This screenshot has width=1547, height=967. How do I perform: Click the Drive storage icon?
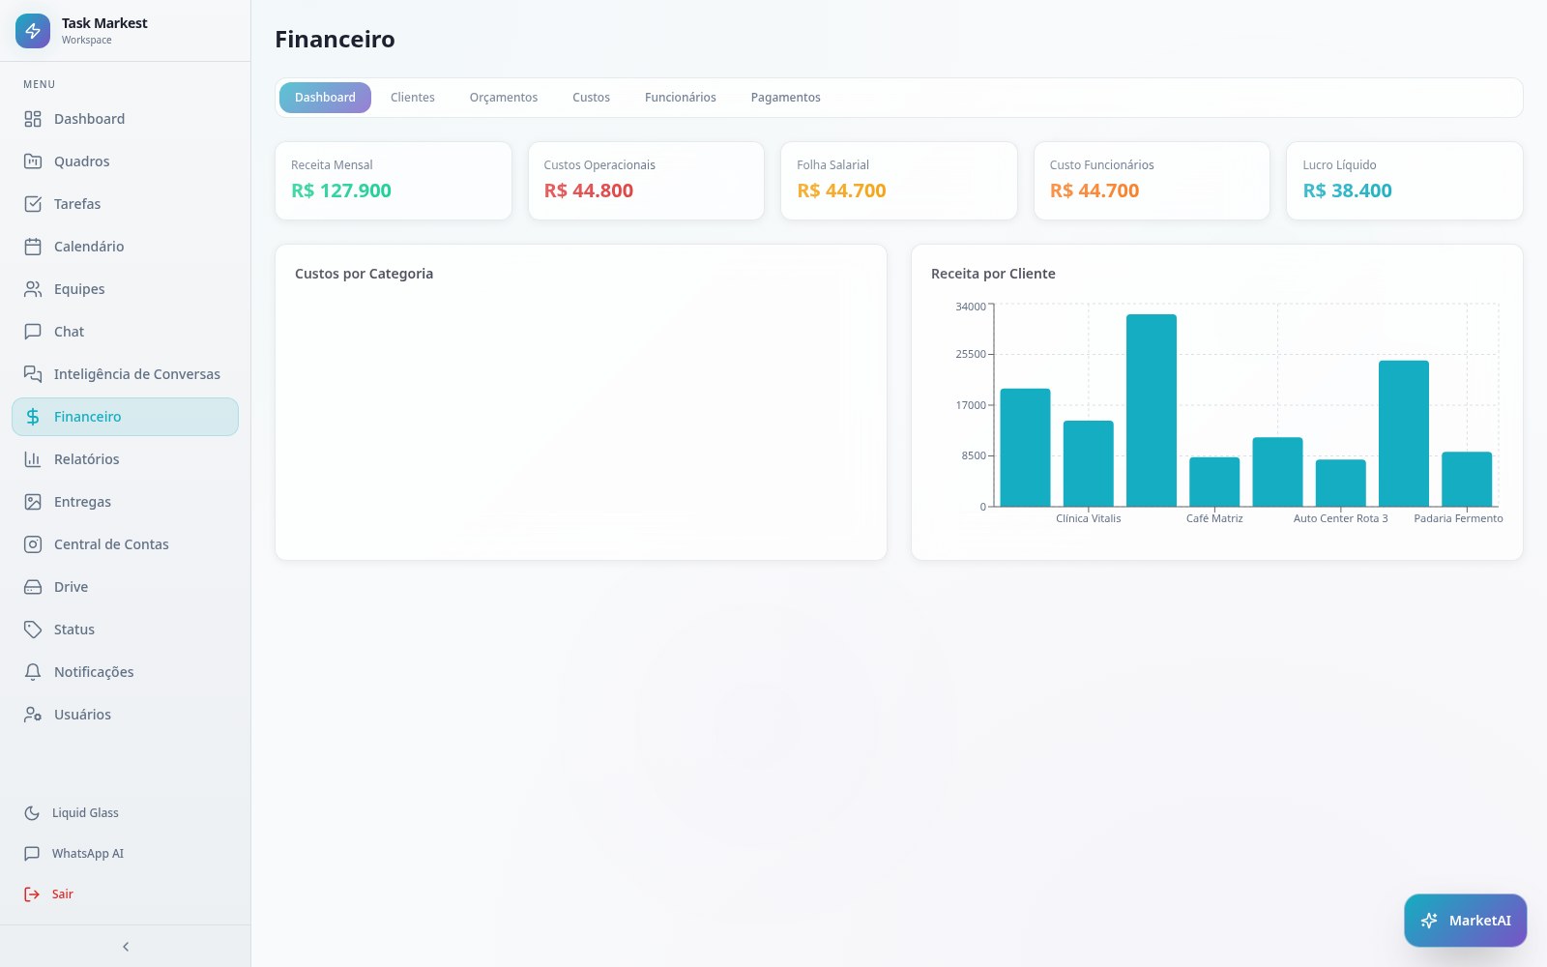(x=33, y=587)
